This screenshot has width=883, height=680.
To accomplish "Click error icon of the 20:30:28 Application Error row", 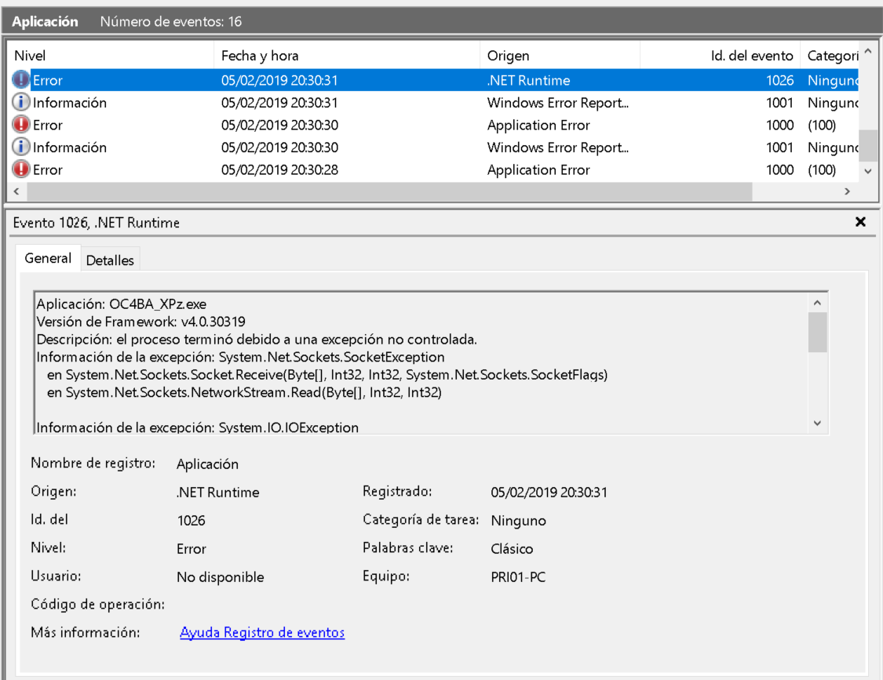I will 21,169.
